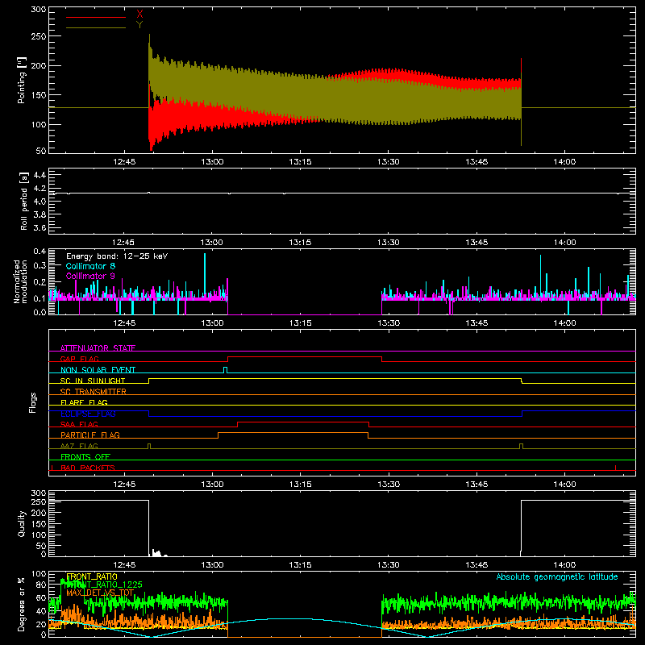
Task: Select the Absolute geomagnetic latitude label
Action: tap(557, 576)
